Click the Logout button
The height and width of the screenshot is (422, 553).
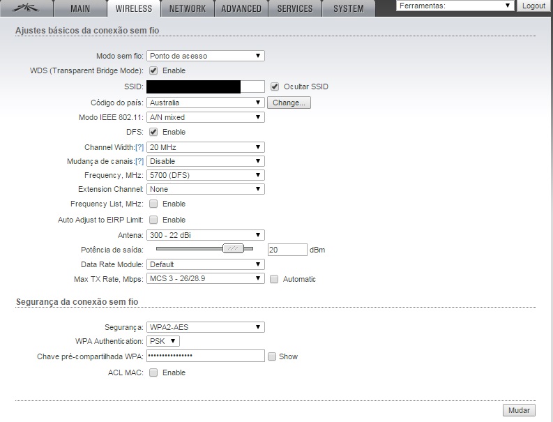pyautogui.click(x=533, y=6)
